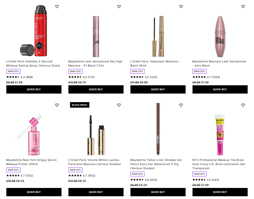The height and width of the screenshot is (199, 254).
Task: Heart the NYX Brow Glue Crazy Lift
Action: pos(243,105)
